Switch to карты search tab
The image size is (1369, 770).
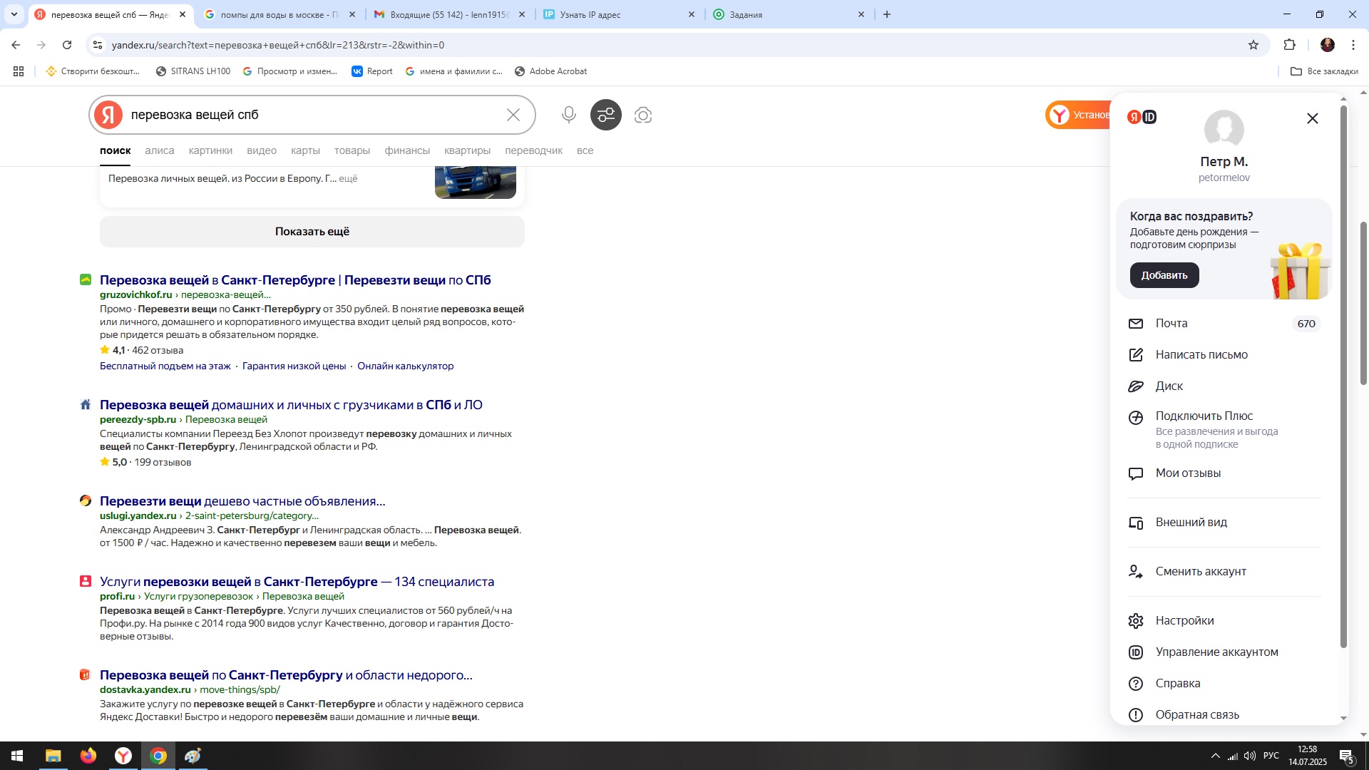tap(305, 150)
